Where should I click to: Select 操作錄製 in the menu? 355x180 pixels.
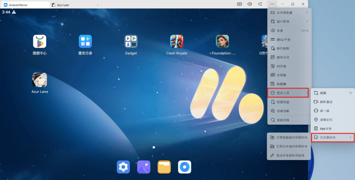[x=289, y=48]
